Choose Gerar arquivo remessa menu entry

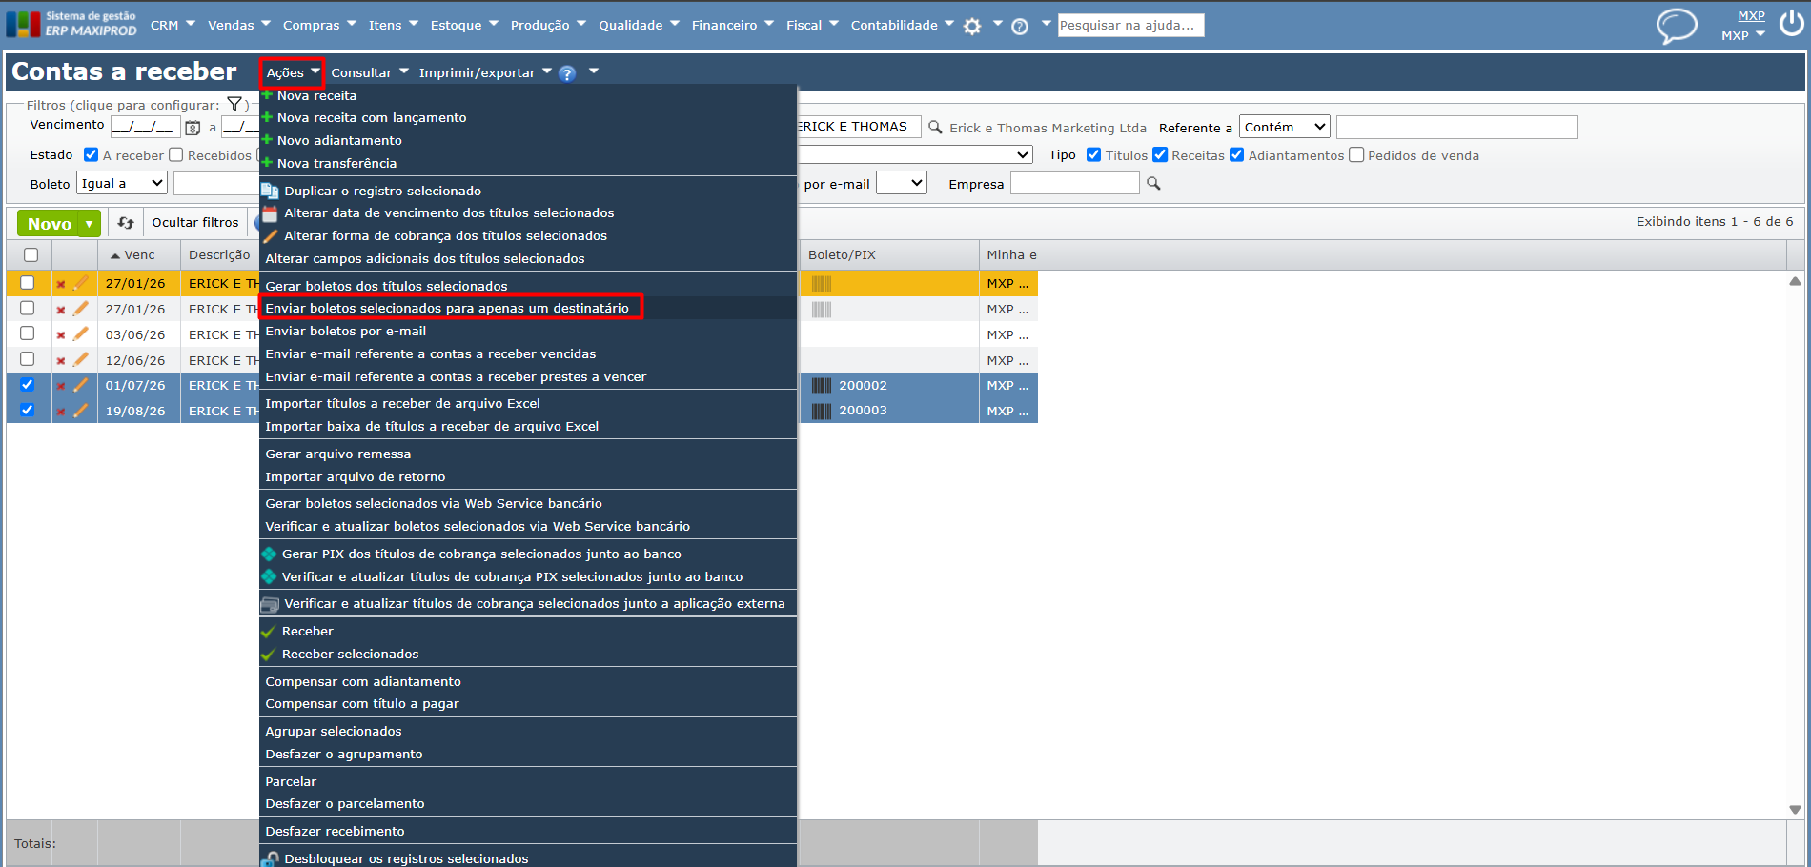coord(338,454)
